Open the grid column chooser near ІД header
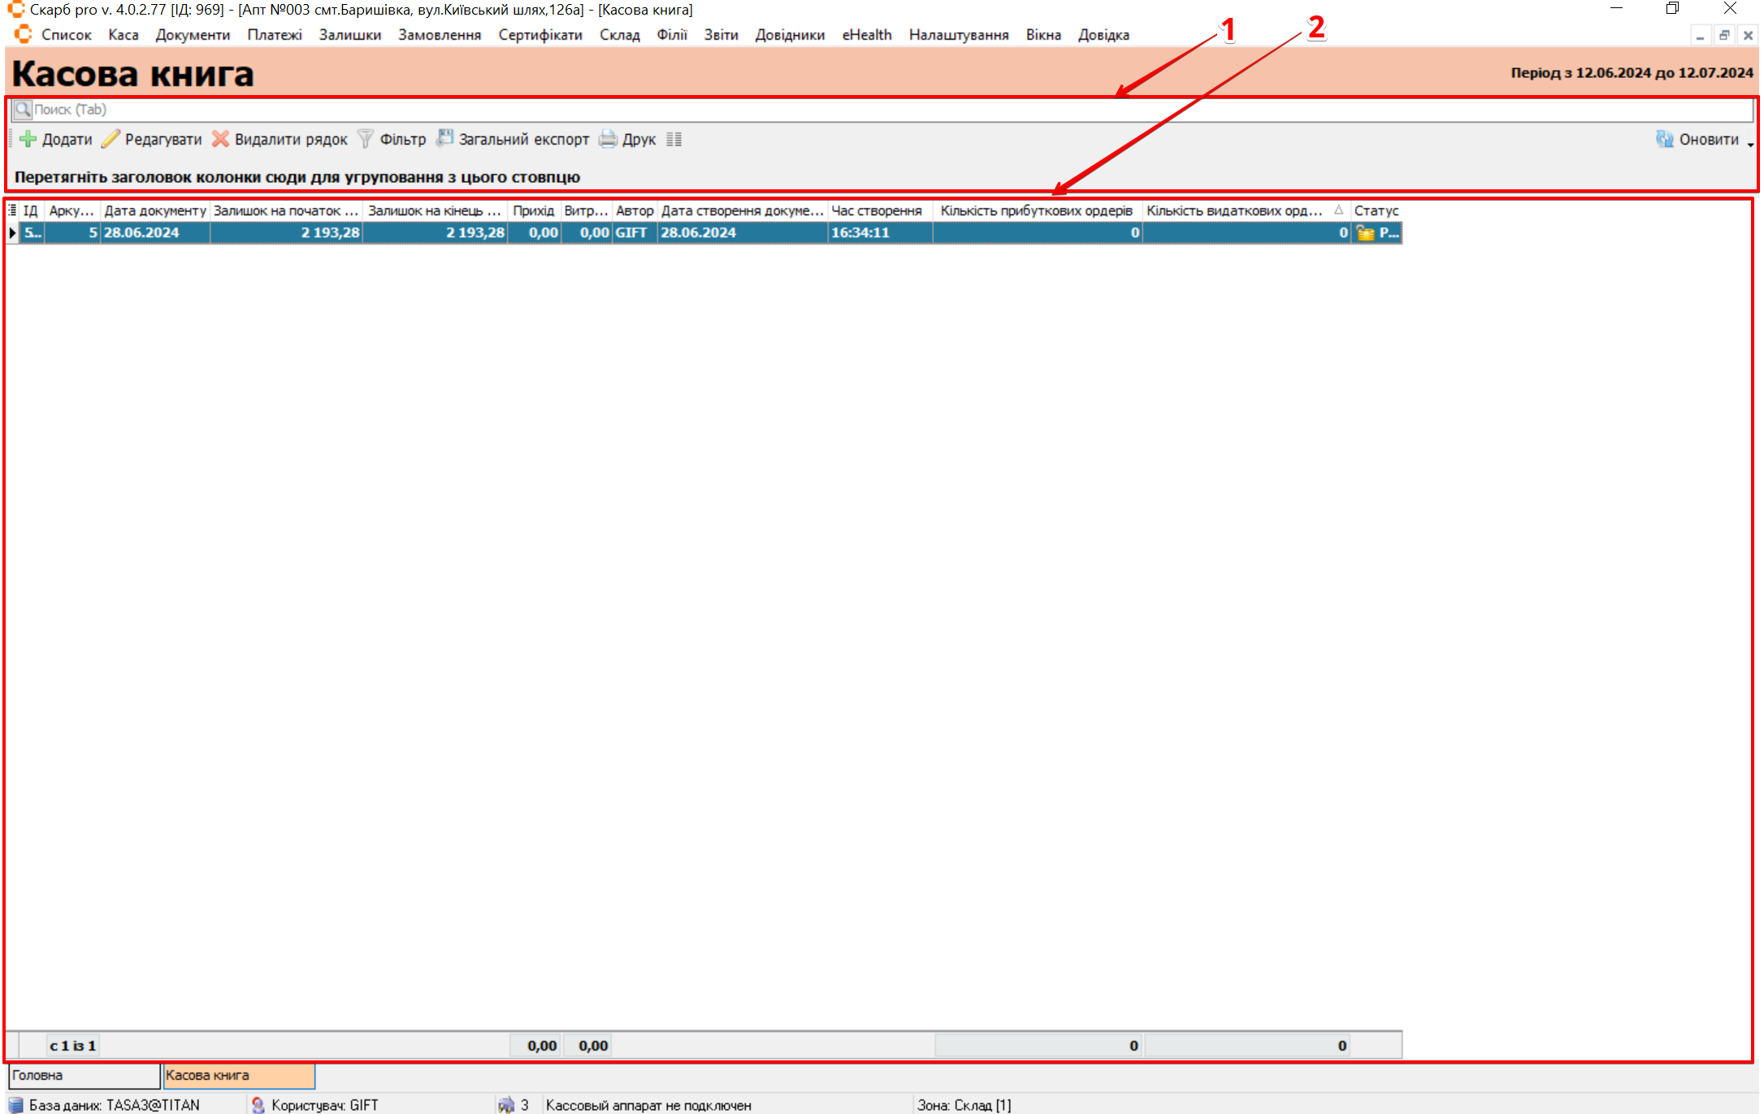This screenshot has height=1114, width=1764. point(12,210)
